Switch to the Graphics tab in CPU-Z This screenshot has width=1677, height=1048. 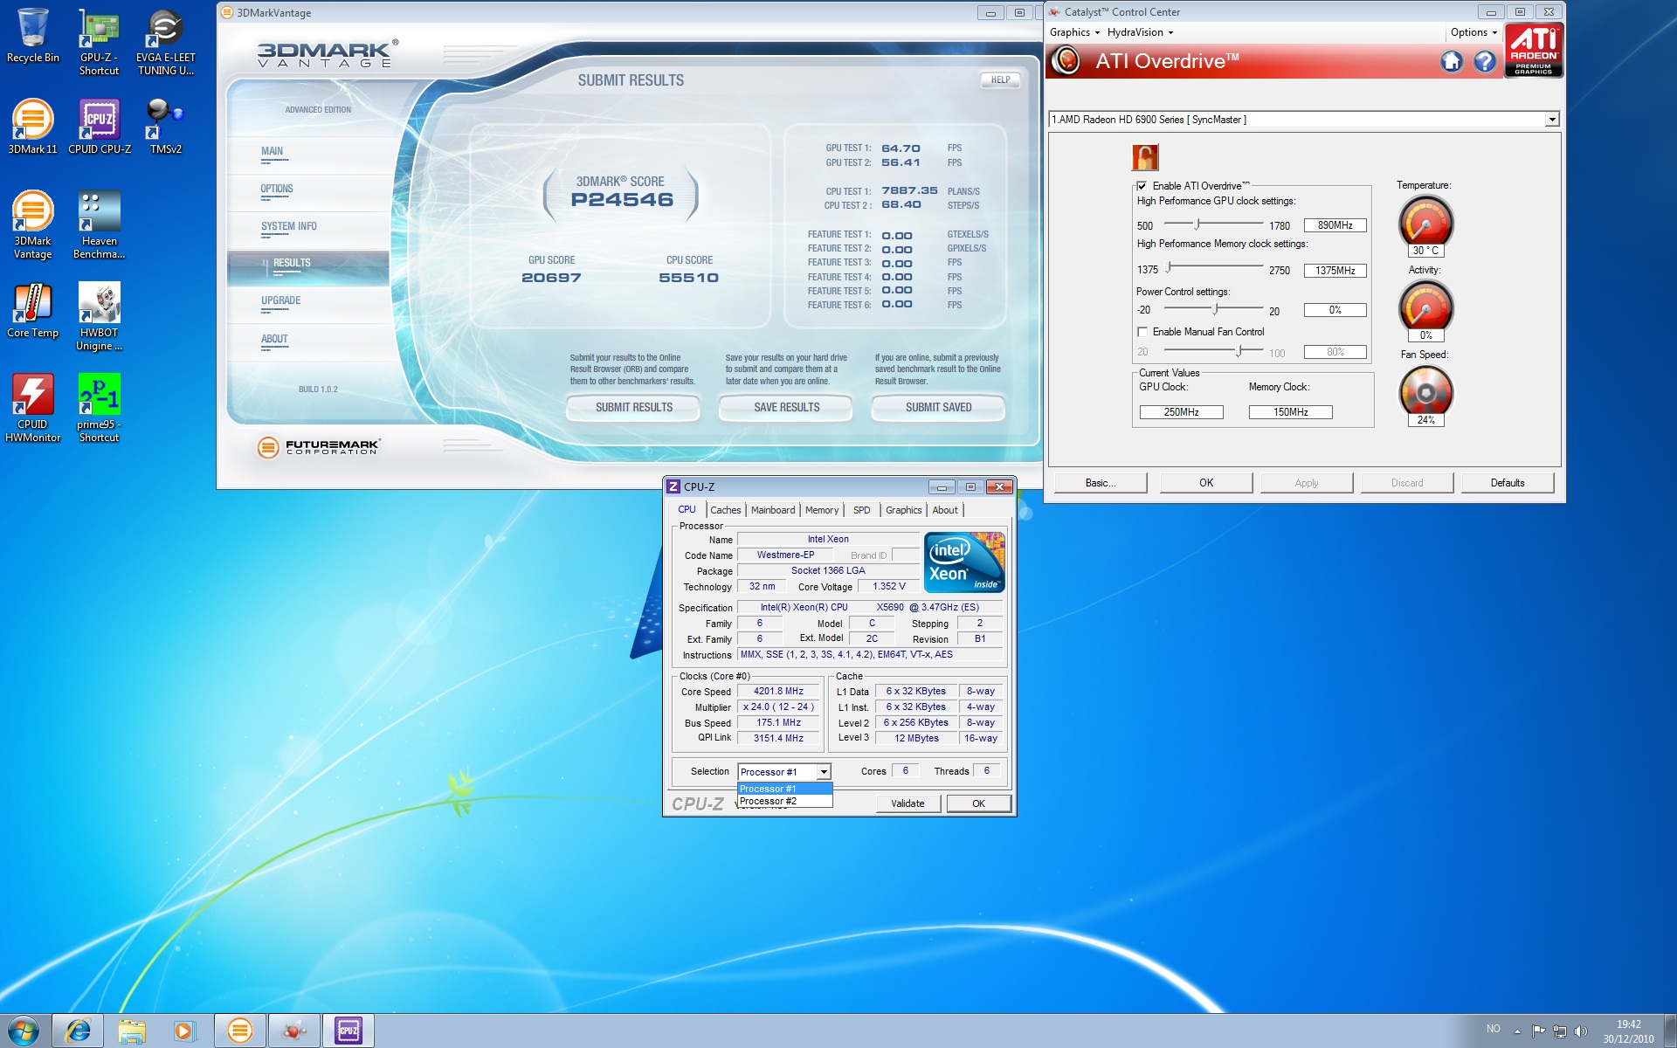point(903,510)
